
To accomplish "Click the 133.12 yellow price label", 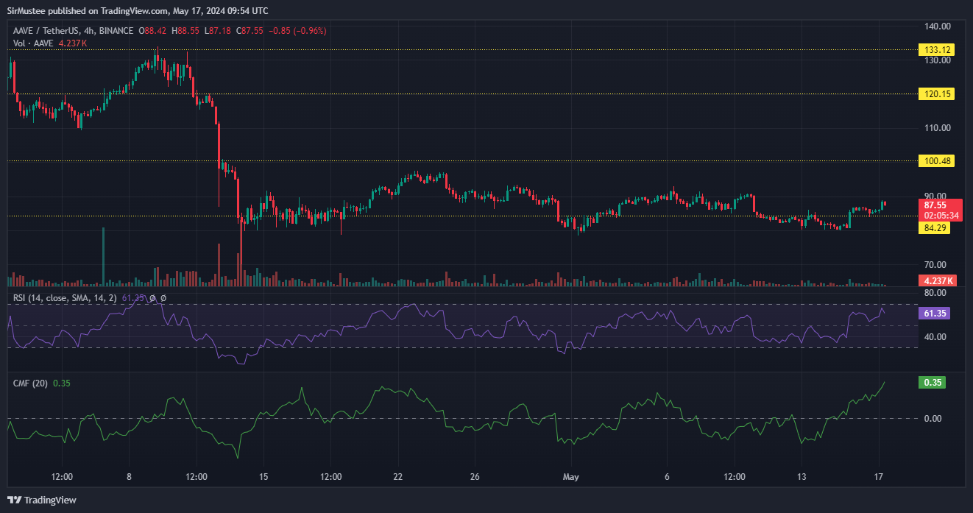I will (x=936, y=50).
